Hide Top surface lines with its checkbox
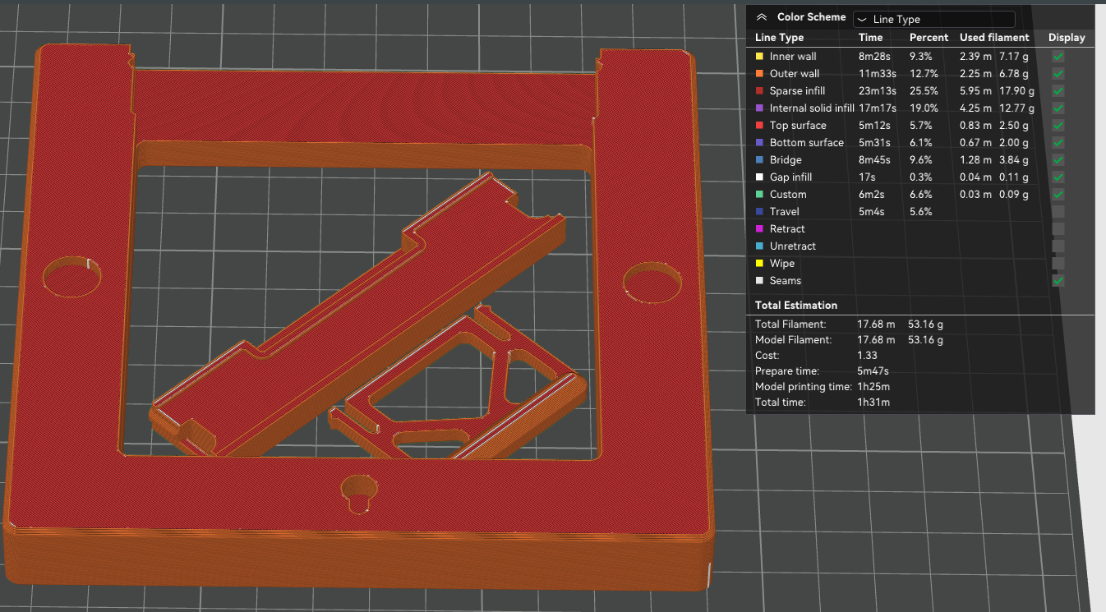1106x612 pixels. (x=1058, y=126)
